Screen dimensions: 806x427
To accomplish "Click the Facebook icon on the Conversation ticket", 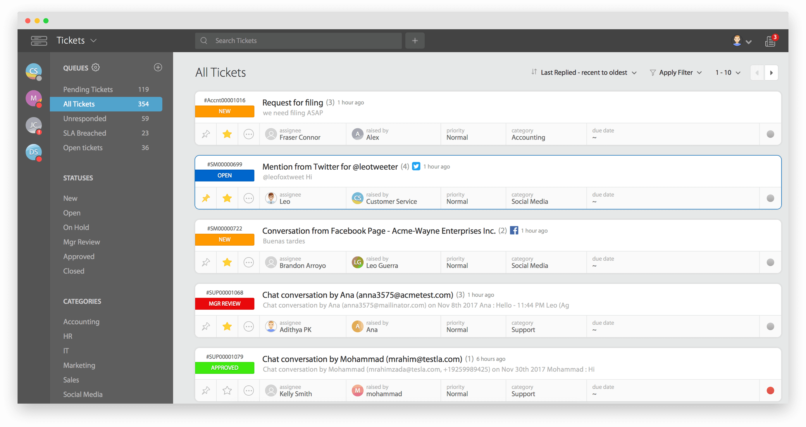I will click(514, 230).
